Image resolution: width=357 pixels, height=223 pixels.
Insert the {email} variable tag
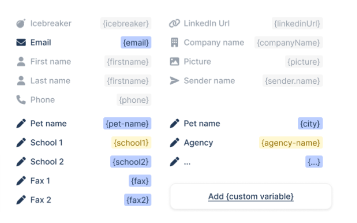pyautogui.click(x=136, y=43)
